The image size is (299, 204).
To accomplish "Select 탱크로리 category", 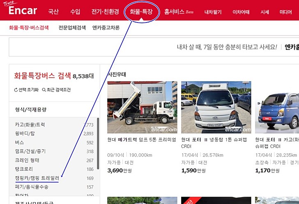I will (24, 169).
